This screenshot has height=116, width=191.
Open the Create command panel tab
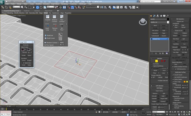pos(151,16)
